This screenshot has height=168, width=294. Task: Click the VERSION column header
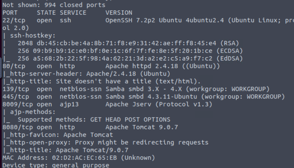119,13
